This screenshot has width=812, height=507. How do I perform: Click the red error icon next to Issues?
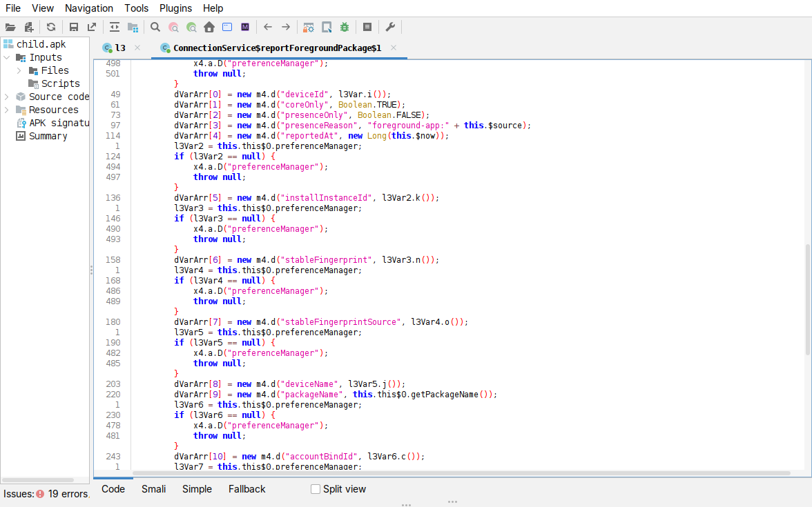40,494
